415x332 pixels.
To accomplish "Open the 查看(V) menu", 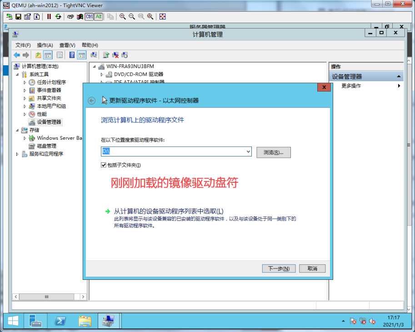I will [67, 45].
